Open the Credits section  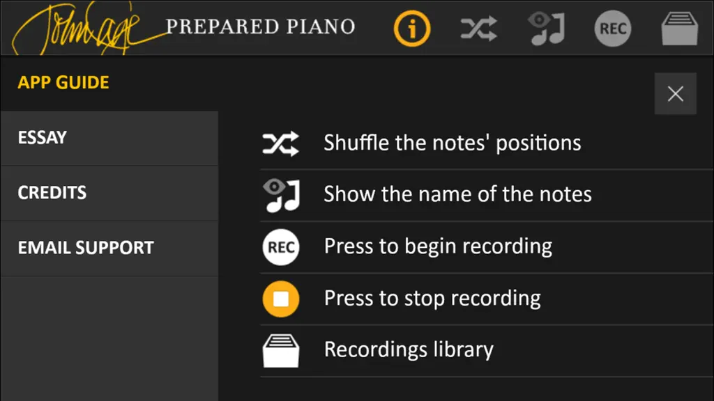coord(109,194)
